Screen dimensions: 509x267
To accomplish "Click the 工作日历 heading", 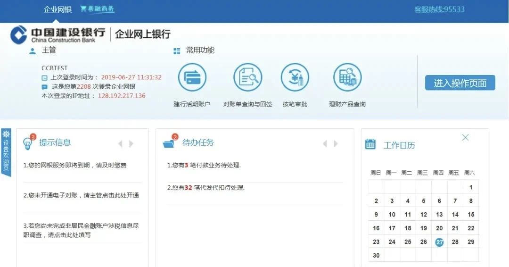I will (x=399, y=145).
